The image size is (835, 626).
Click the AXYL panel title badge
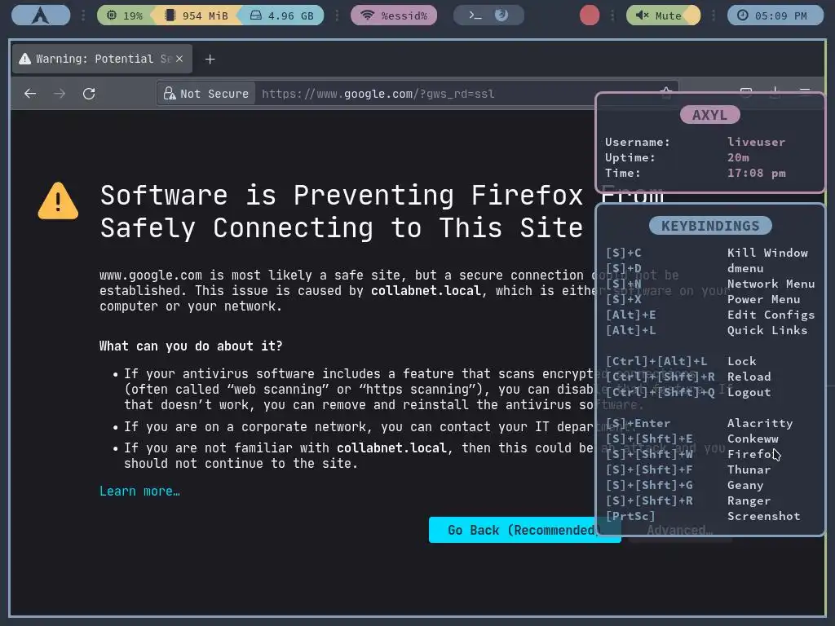(x=710, y=115)
